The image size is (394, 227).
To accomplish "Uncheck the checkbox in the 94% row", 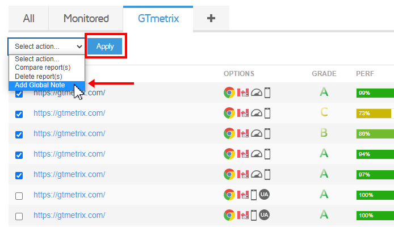I will (19, 155).
